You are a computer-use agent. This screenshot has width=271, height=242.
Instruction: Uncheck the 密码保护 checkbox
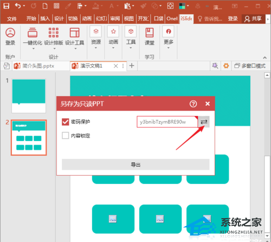point(65,122)
